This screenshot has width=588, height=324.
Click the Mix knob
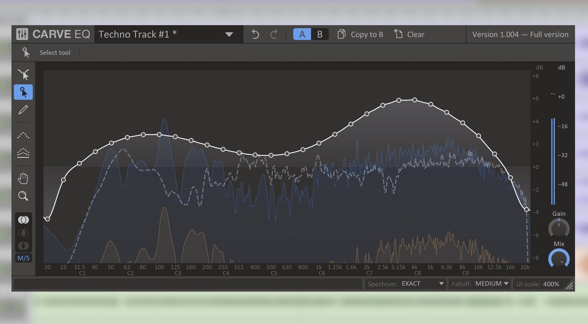point(559,259)
